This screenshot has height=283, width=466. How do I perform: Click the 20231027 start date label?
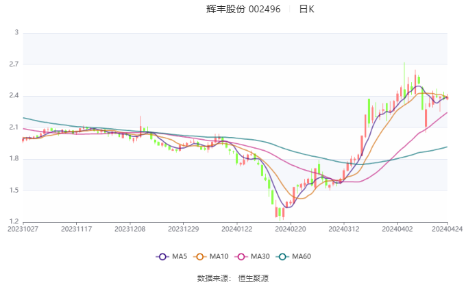(23, 229)
